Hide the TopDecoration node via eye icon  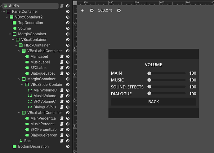point(68,23)
